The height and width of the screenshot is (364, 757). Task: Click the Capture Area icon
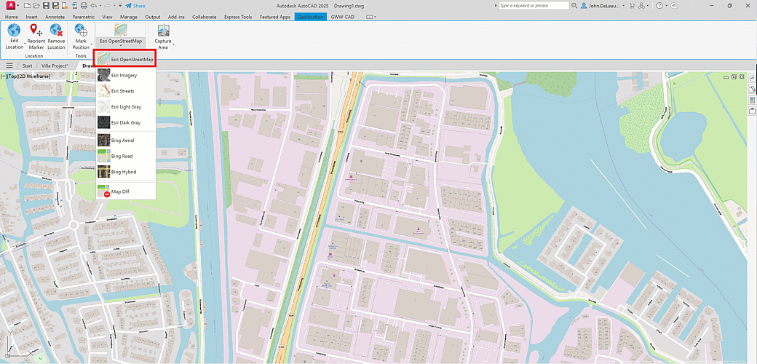[163, 31]
